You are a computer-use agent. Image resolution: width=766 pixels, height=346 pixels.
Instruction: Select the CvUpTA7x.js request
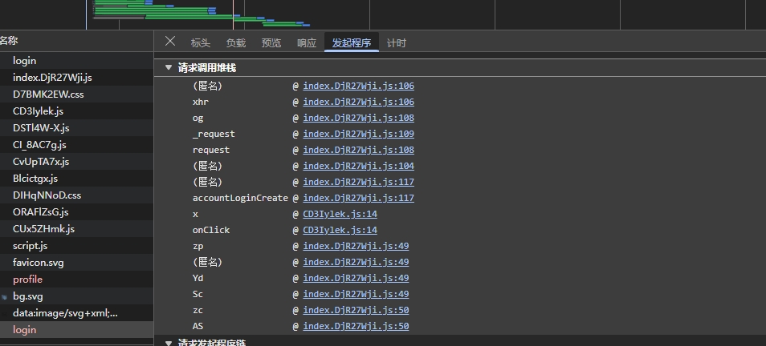(x=77, y=162)
